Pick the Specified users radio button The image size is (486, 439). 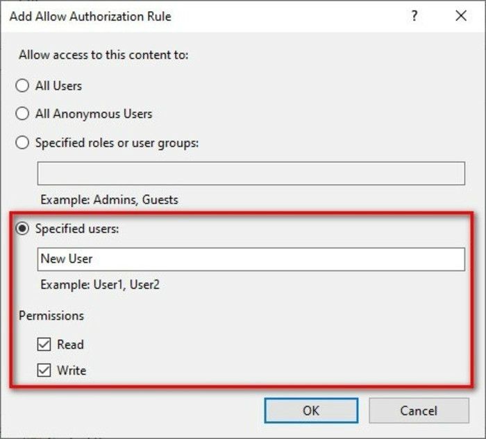(x=23, y=229)
